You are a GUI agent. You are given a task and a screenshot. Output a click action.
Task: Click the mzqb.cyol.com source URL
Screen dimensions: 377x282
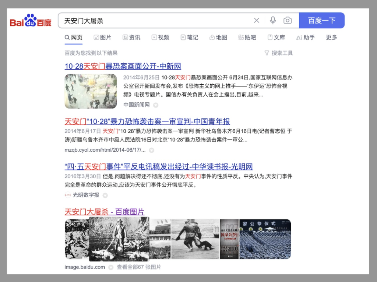click(105, 150)
